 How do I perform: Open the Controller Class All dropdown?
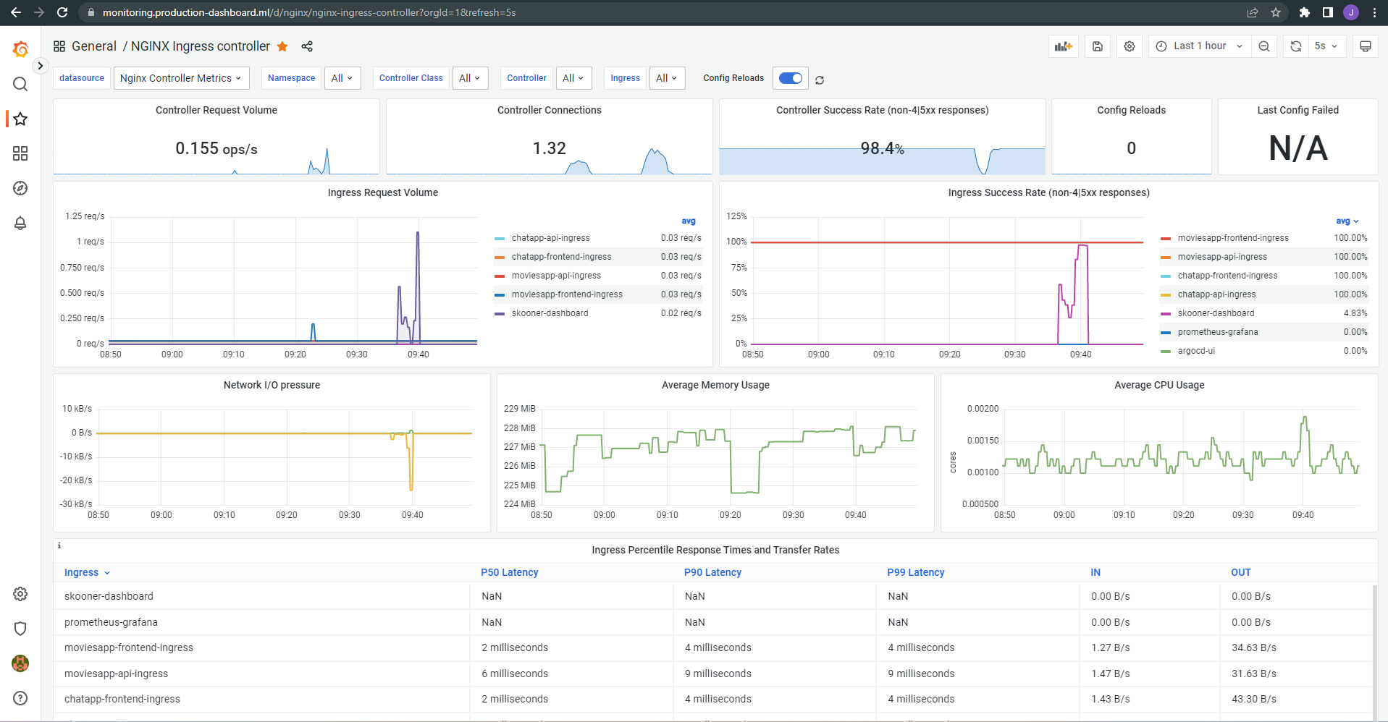point(470,78)
